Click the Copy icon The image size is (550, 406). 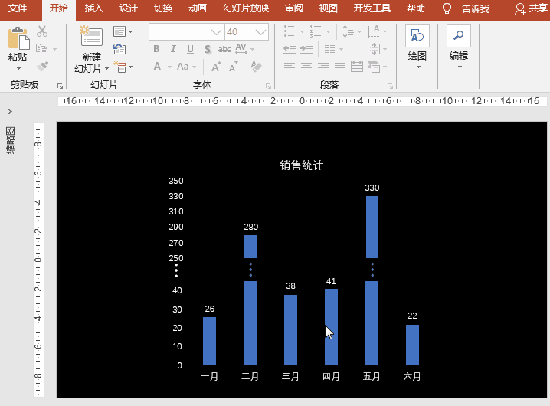click(41, 49)
